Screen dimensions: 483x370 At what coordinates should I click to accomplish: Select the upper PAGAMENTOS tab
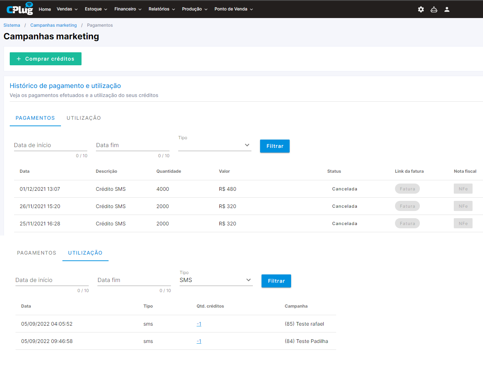coord(35,118)
